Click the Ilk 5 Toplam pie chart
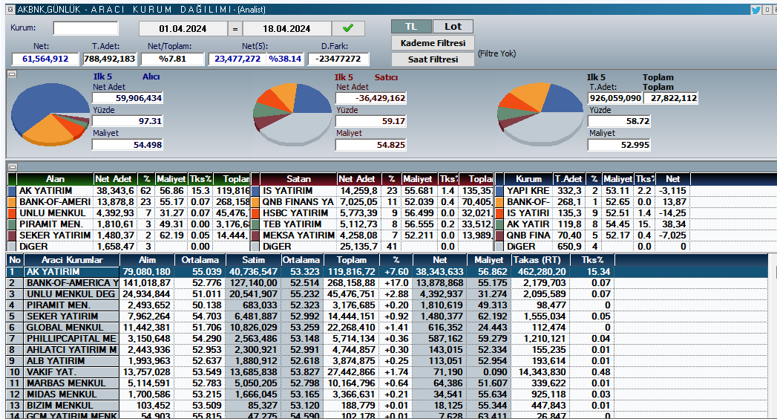Screen dimensions: 777x419 [540, 114]
